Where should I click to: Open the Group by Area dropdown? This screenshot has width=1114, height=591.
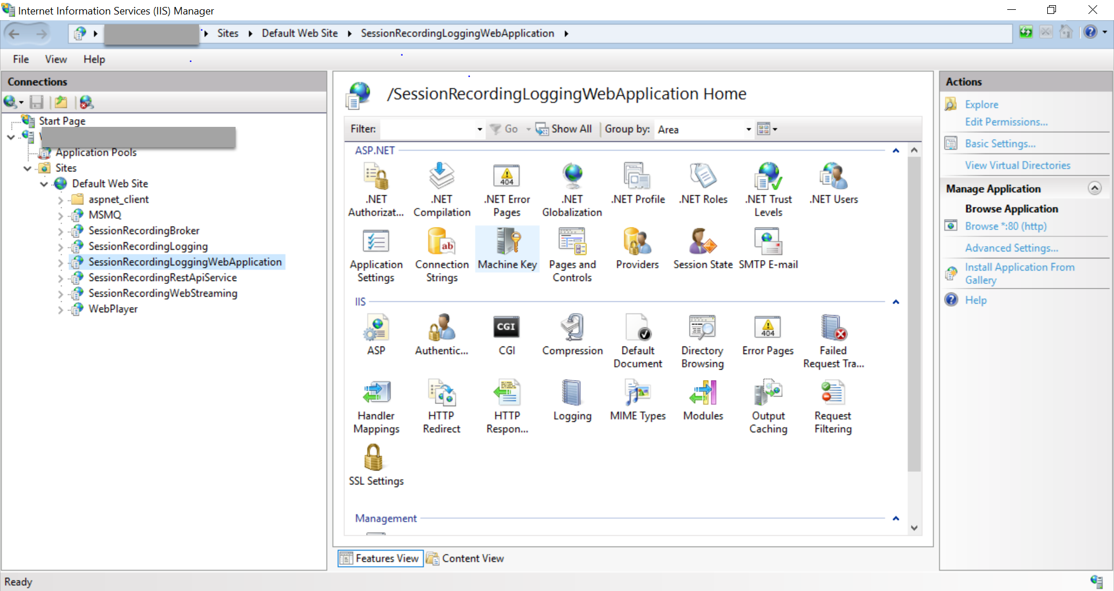[x=748, y=129]
